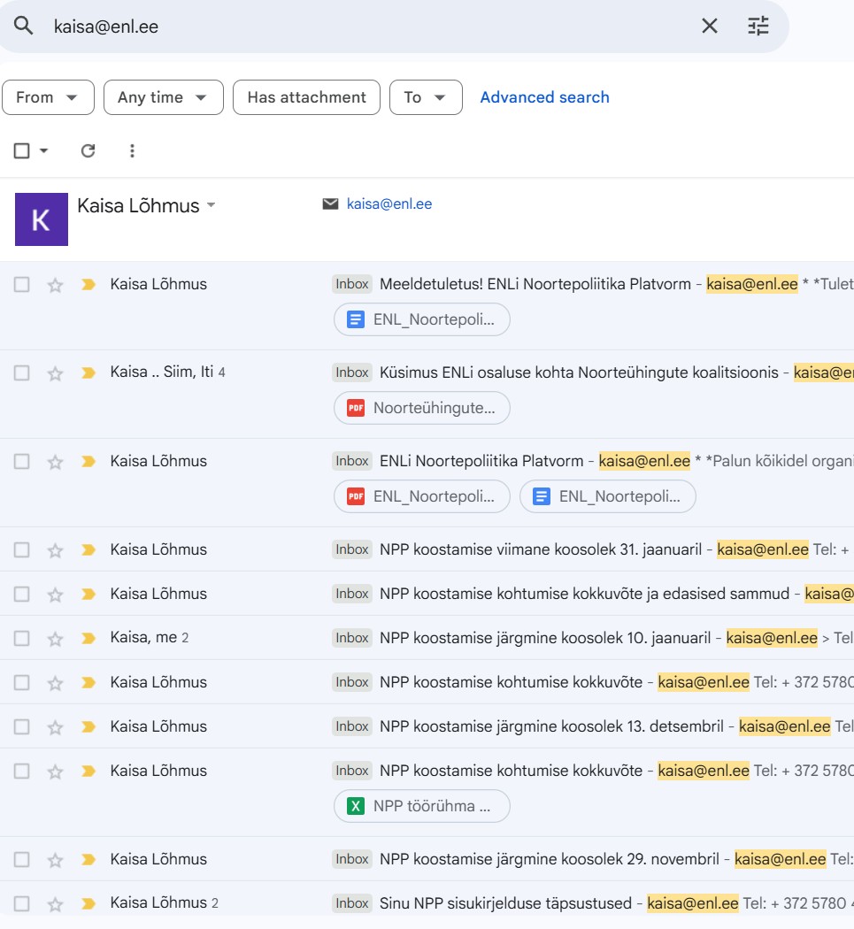Viewport: 854px width, 929px height.
Task: Click the Refresh icon
Action: [88, 150]
